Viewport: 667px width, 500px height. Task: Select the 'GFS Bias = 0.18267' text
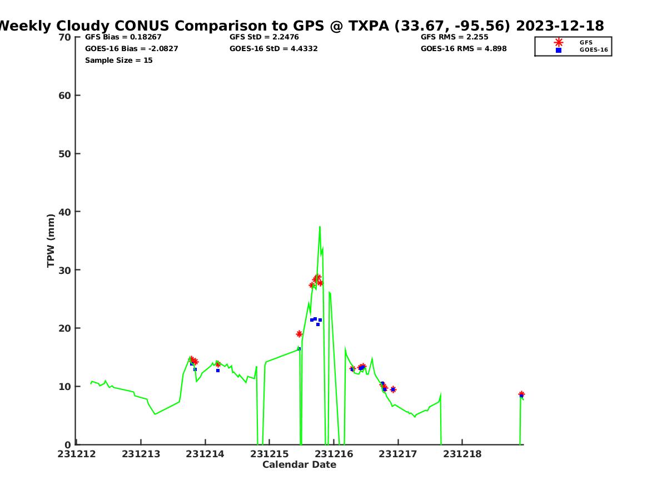click(123, 37)
